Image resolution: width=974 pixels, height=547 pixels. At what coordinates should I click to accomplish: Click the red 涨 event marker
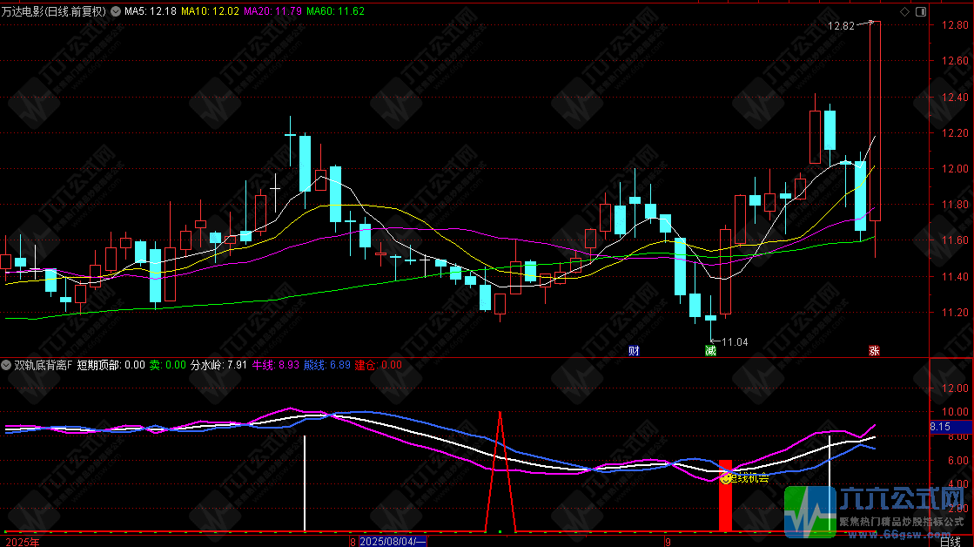pos(874,350)
